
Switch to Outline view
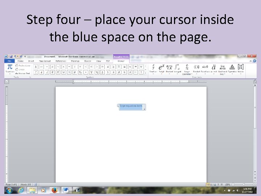click(218, 184)
